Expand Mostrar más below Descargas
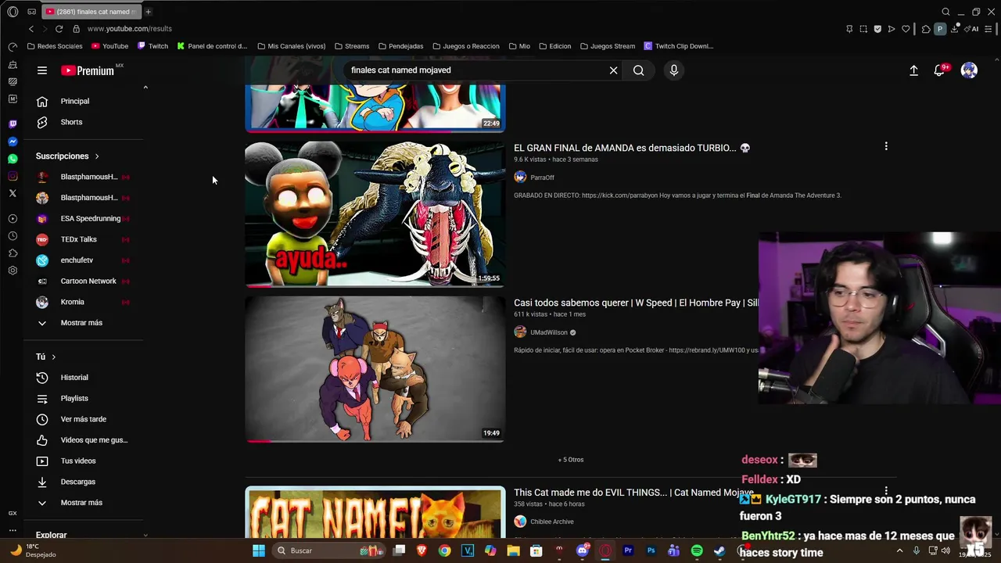 coord(83,503)
